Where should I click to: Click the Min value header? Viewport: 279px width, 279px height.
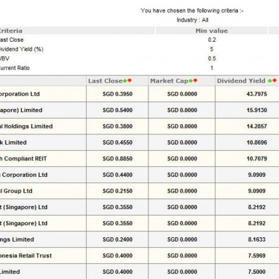point(212,31)
